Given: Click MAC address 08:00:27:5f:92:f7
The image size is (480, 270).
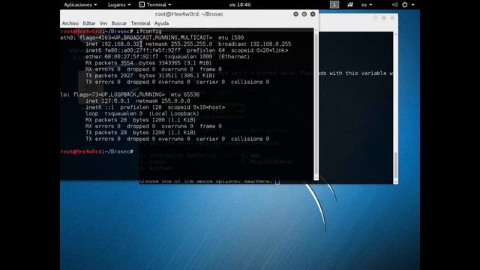Looking at the screenshot, I should pyautogui.click(x=131, y=57).
